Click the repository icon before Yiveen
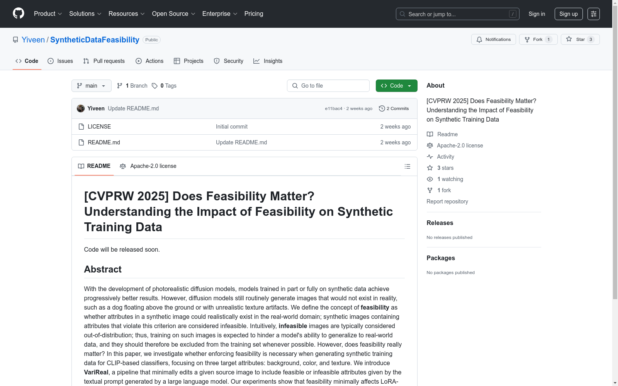The height and width of the screenshot is (386, 618). 15,40
